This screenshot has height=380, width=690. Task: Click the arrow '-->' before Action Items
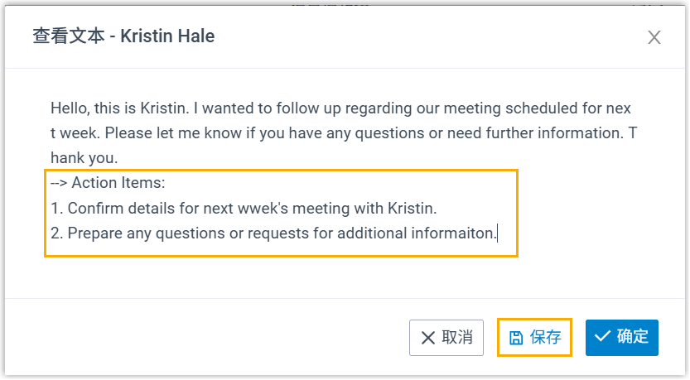pyautogui.click(x=60, y=183)
